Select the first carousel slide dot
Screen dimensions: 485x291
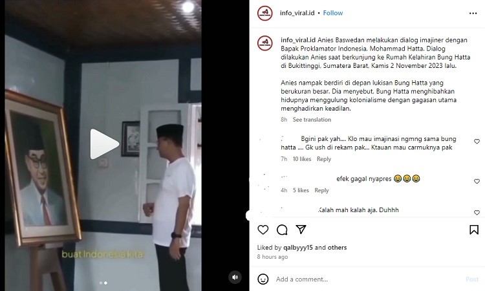point(100,283)
